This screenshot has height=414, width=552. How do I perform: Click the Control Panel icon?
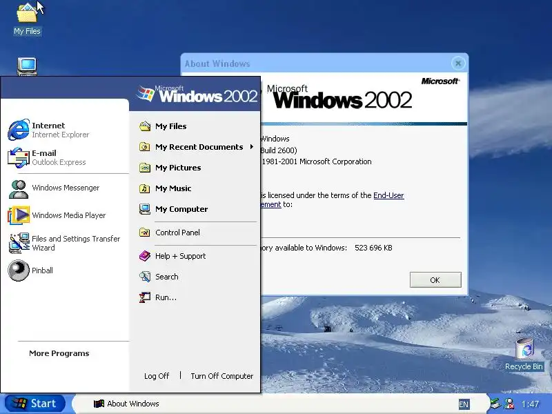point(145,233)
